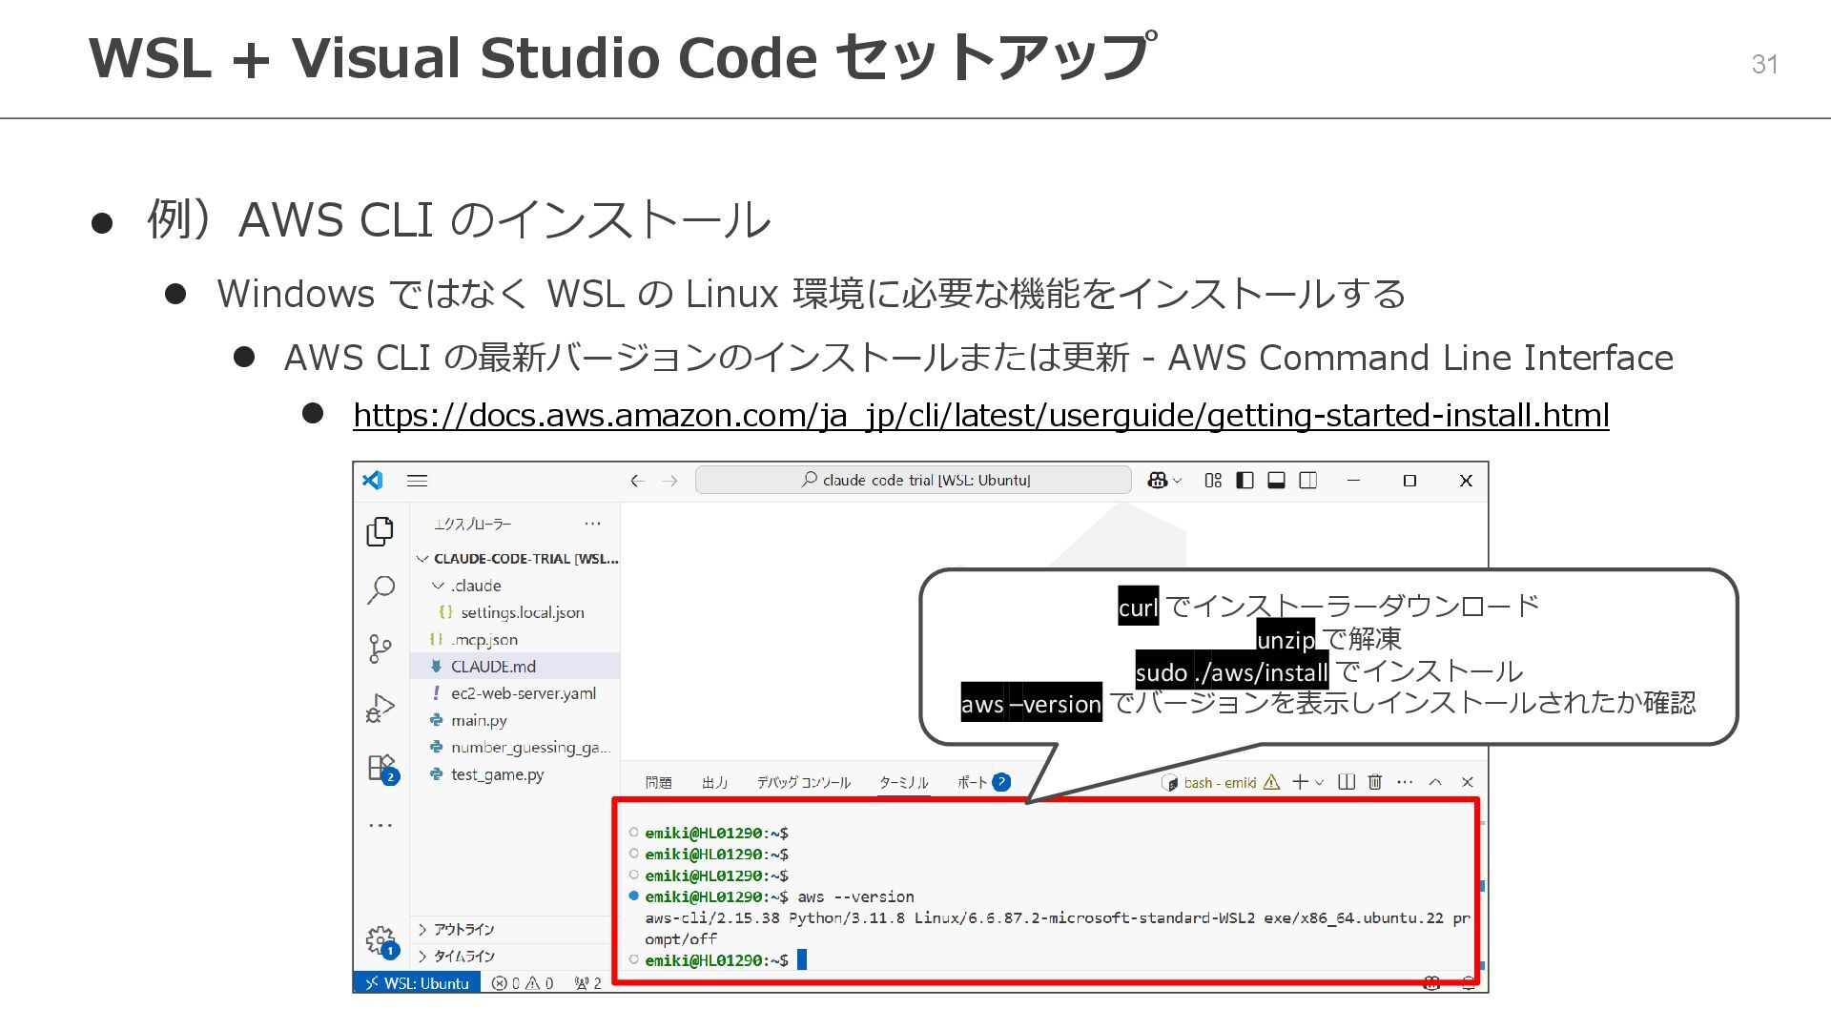Open the Search view in the activity bar
This screenshot has height=1030, width=1831.
point(380,590)
